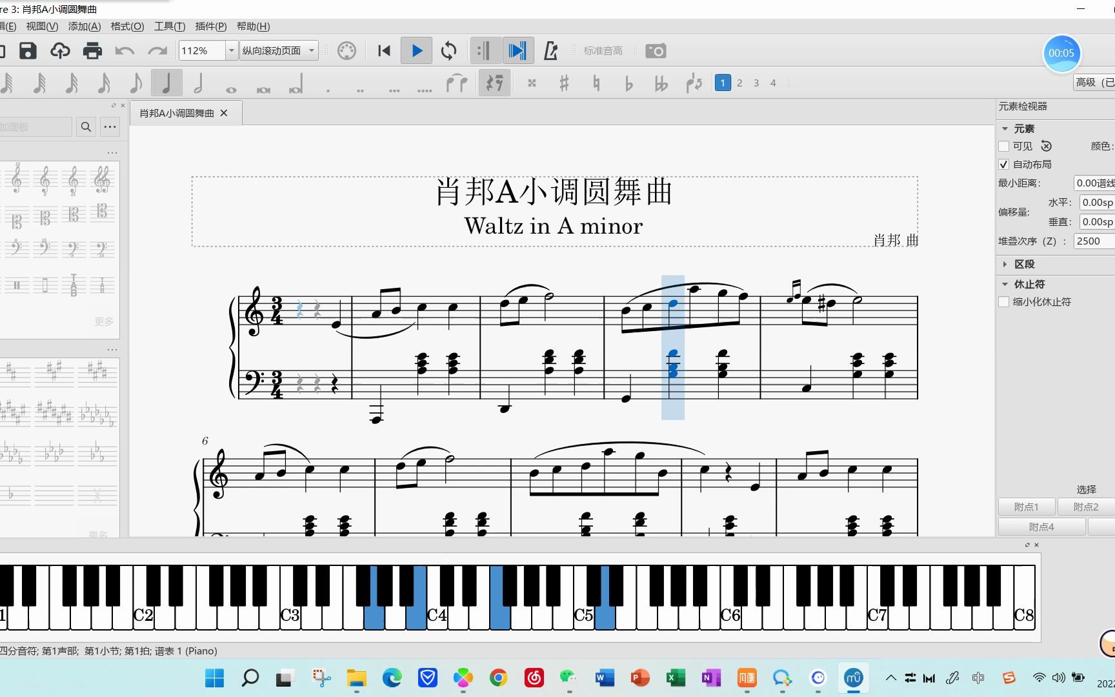Viewport: 1115px width, 697px height.
Task: Toggle the rest input button
Action: pyautogui.click(x=495, y=83)
